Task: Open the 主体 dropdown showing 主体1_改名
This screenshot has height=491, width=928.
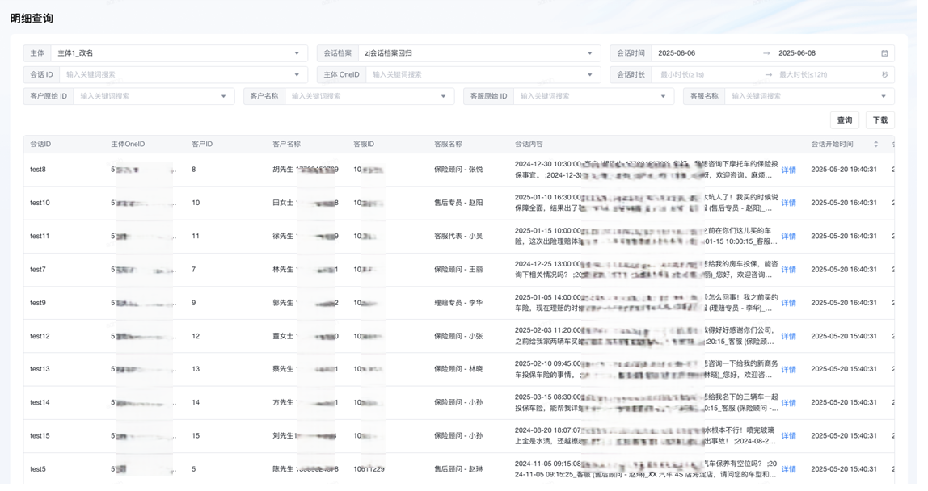Action: click(297, 53)
